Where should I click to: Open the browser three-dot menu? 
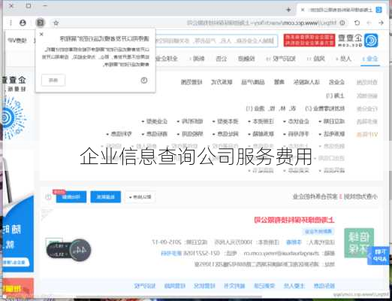pyautogui.click(x=11, y=23)
